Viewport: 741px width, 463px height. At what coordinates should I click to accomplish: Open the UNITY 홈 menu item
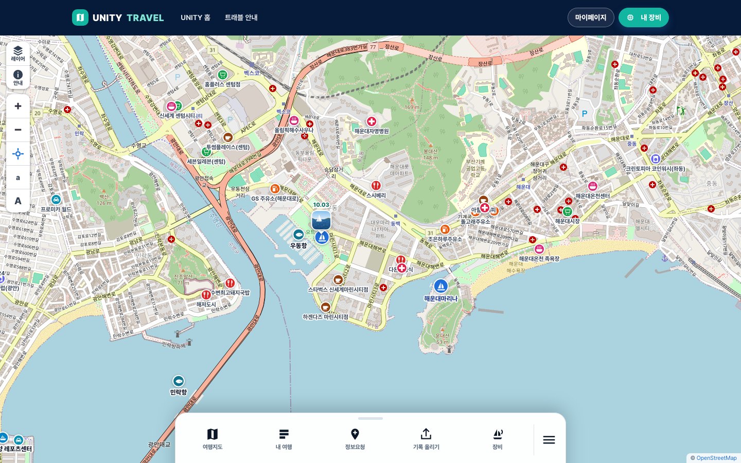coord(196,17)
